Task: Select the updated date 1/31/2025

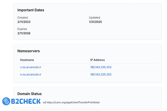Action: [x=95, y=22]
